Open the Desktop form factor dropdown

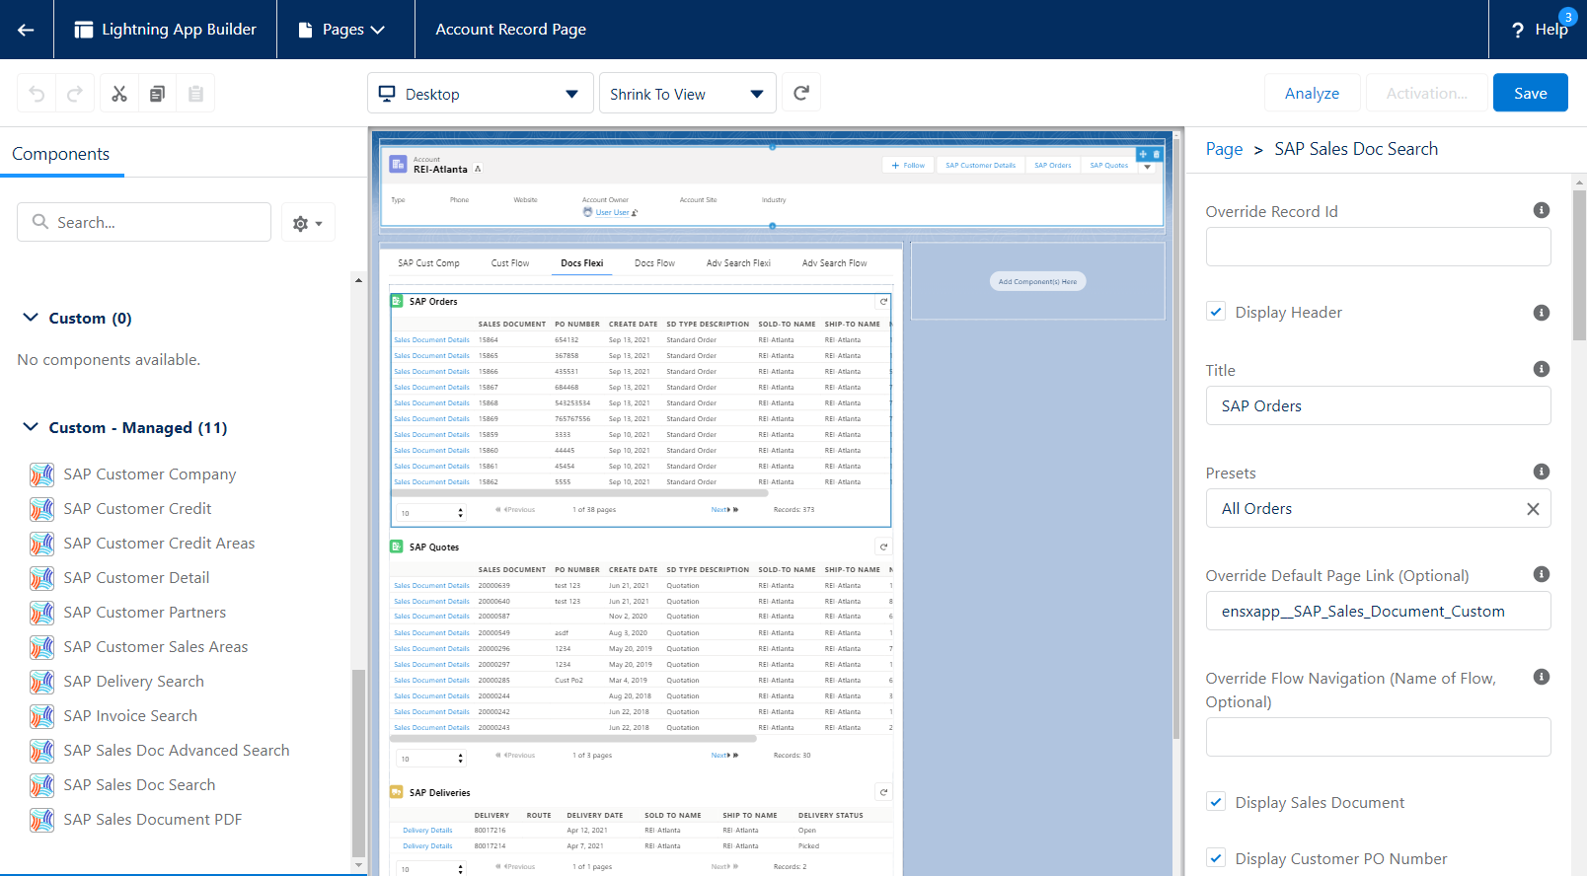click(481, 94)
